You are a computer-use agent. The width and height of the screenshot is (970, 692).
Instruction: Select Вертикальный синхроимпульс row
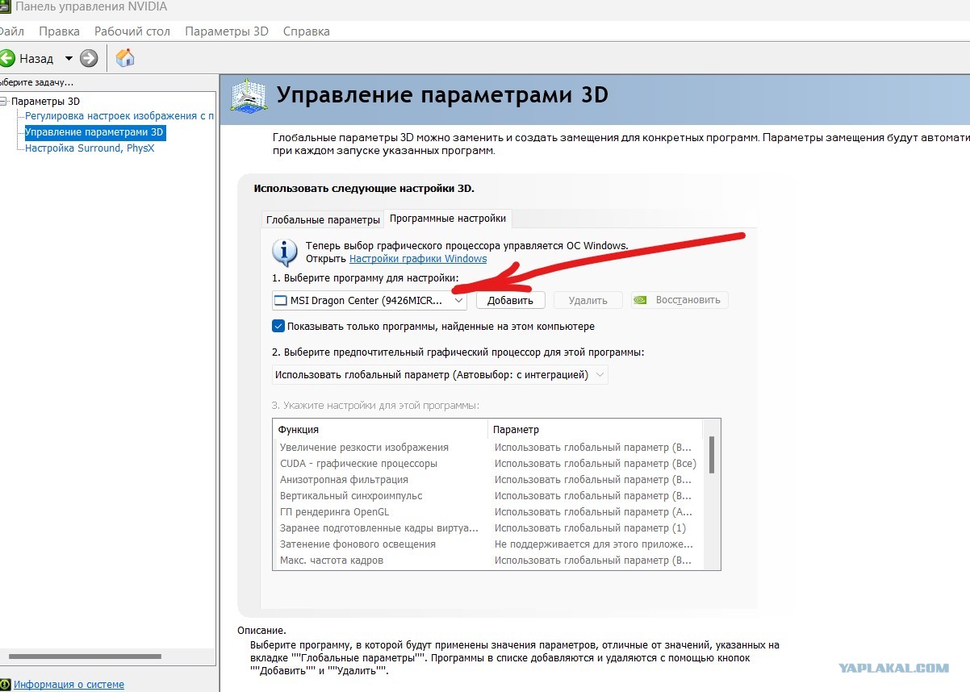(487, 496)
